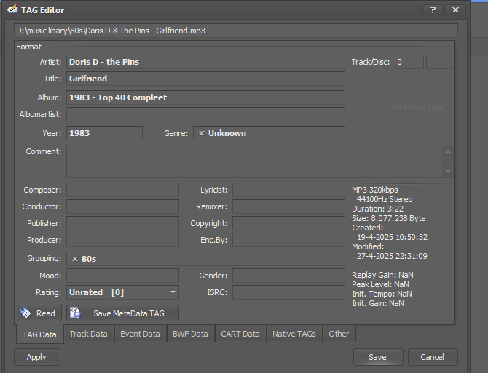The width and height of the screenshot is (488, 373).
Task: Remove the 80s grouping tag with its x
Action: point(75,259)
